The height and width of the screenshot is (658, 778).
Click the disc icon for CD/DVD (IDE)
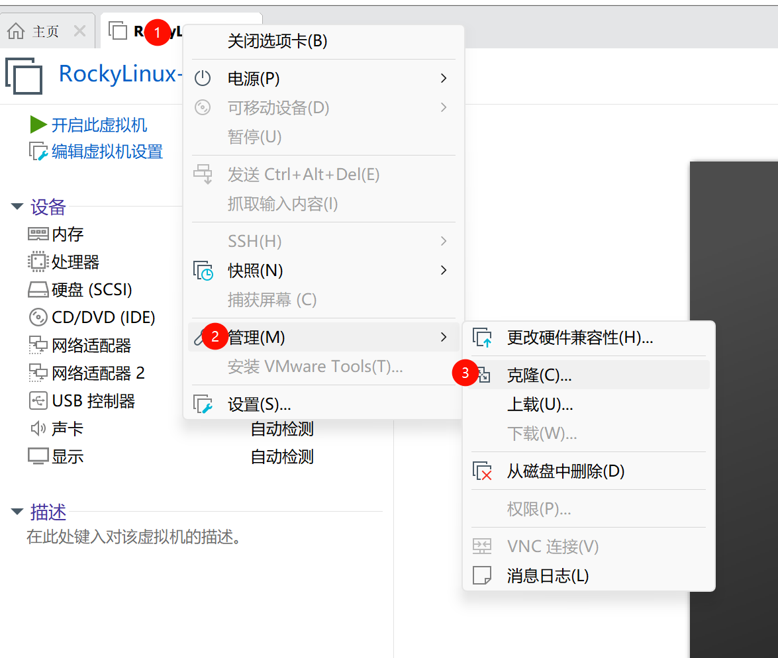click(x=38, y=318)
